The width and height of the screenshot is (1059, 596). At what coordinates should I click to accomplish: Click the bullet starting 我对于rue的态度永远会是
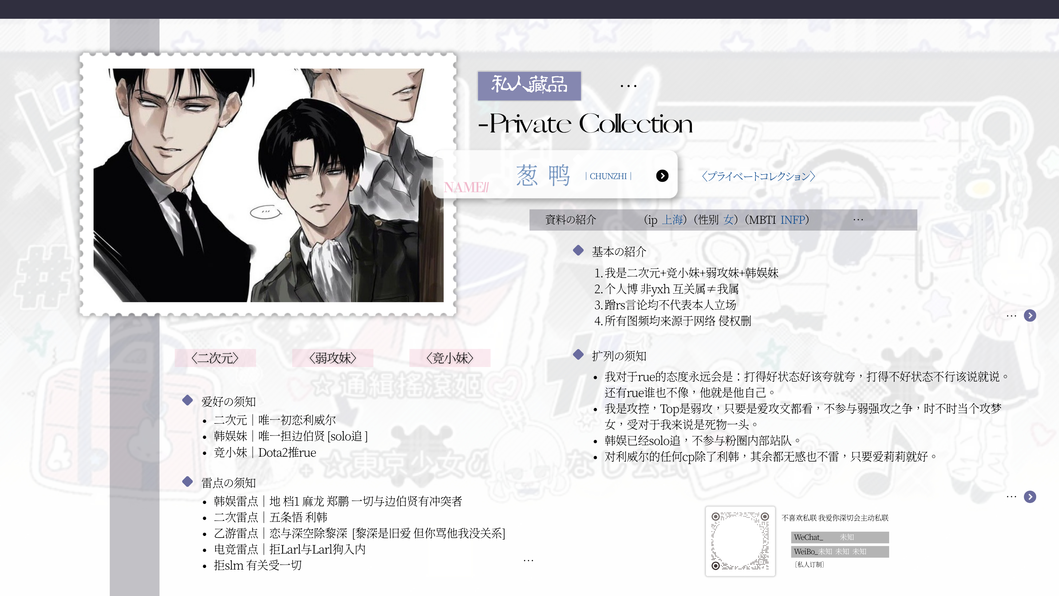pyautogui.click(x=806, y=384)
